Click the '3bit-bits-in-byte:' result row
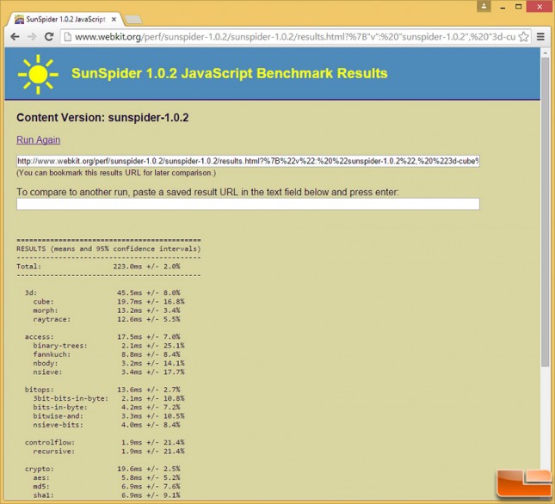Viewport: 555px width, 504px height. (108, 398)
